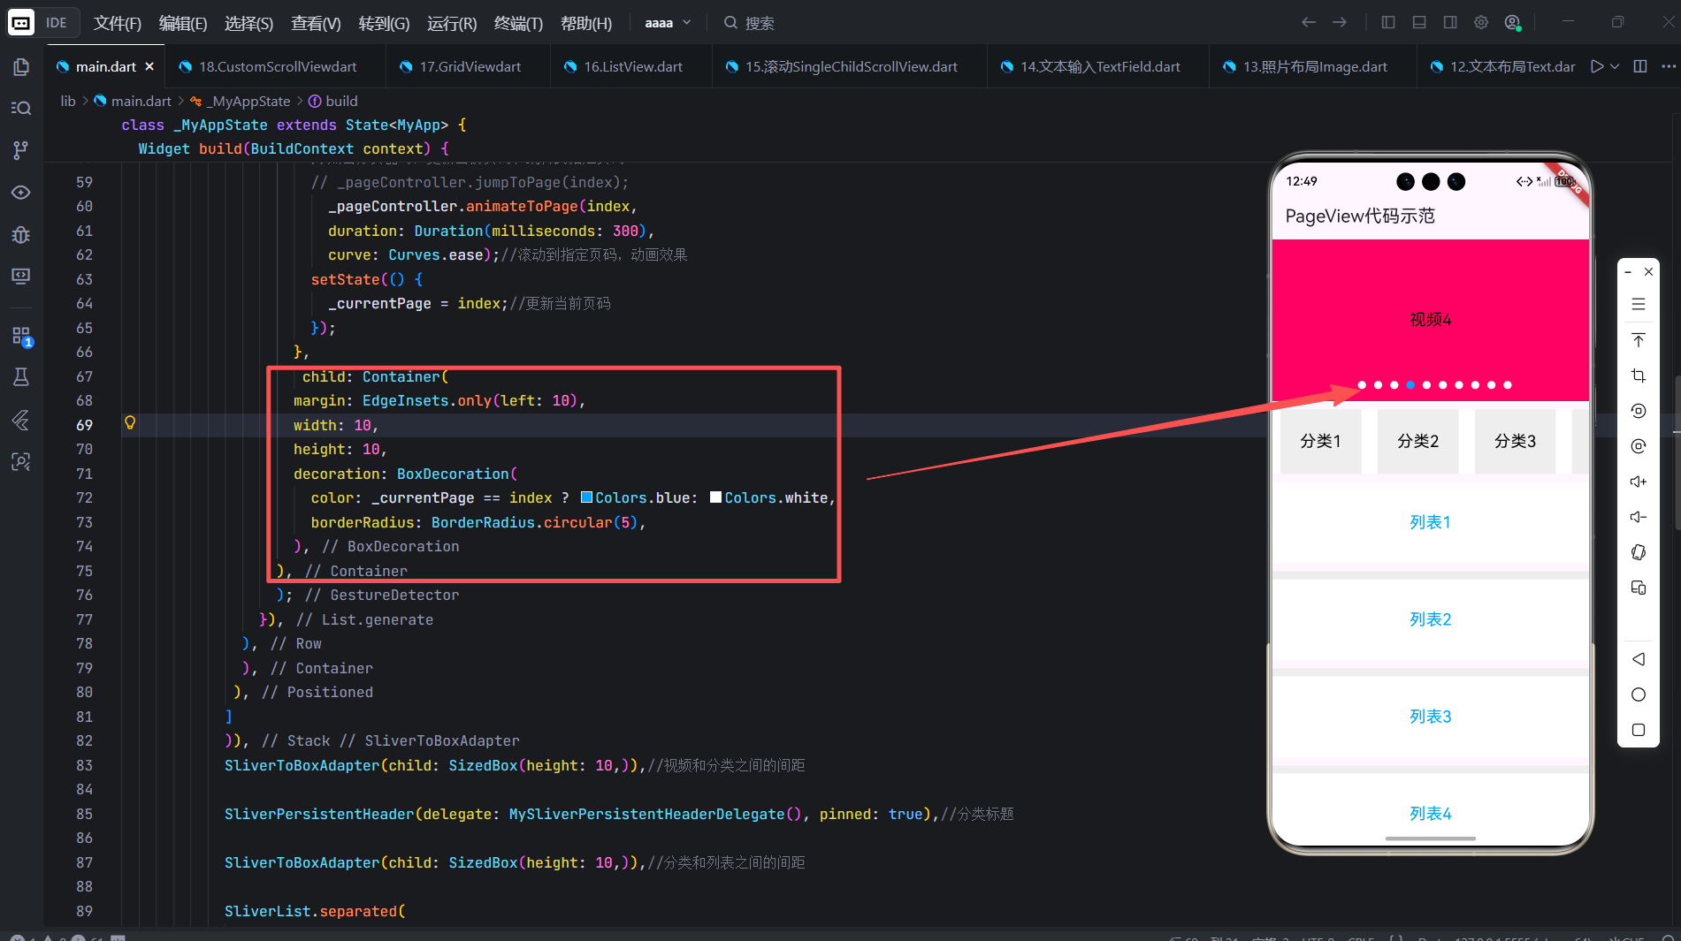Click emulator crop screenshot icon
Viewport: 1681px width, 941px height.
(x=1639, y=376)
